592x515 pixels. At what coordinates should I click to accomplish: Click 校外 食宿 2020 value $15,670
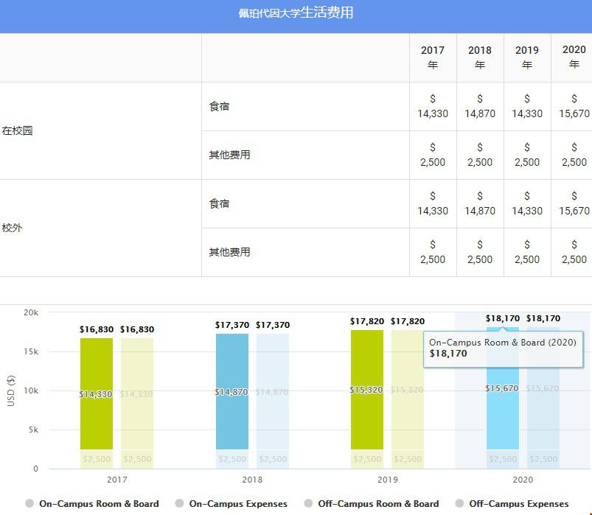point(574,203)
